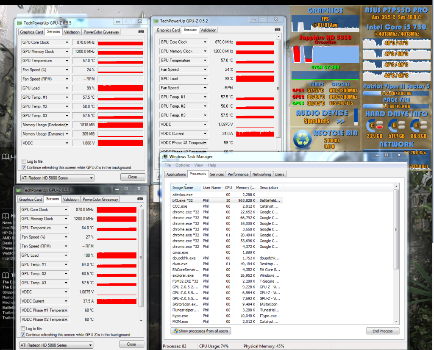Select the csrss.exe process row

(226, 253)
